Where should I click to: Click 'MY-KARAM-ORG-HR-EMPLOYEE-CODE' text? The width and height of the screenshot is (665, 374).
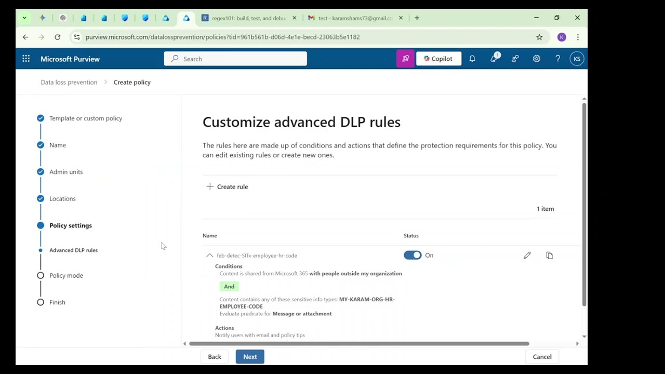tap(307, 303)
